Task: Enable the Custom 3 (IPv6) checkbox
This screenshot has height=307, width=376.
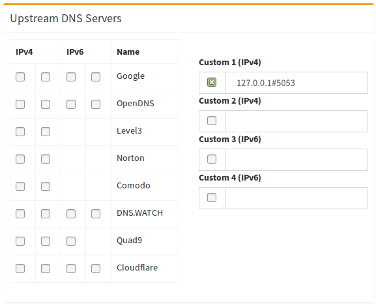Action: click(x=212, y=159)
